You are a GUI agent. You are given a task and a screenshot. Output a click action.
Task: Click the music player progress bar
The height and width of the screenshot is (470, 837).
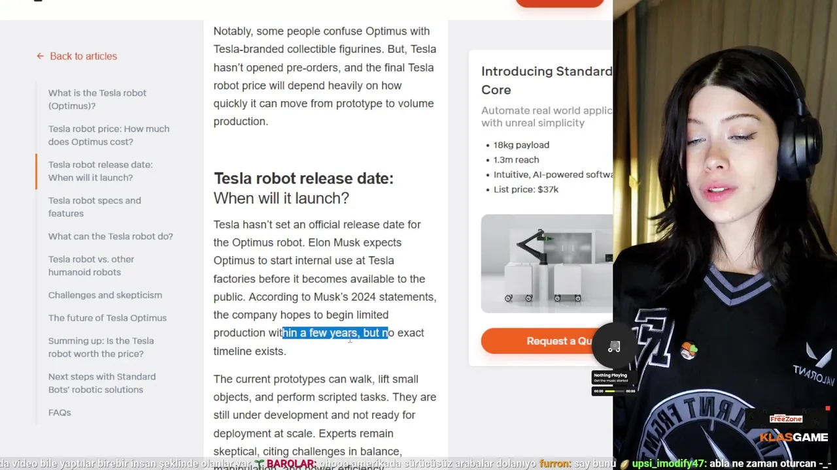tap(614, 391)
